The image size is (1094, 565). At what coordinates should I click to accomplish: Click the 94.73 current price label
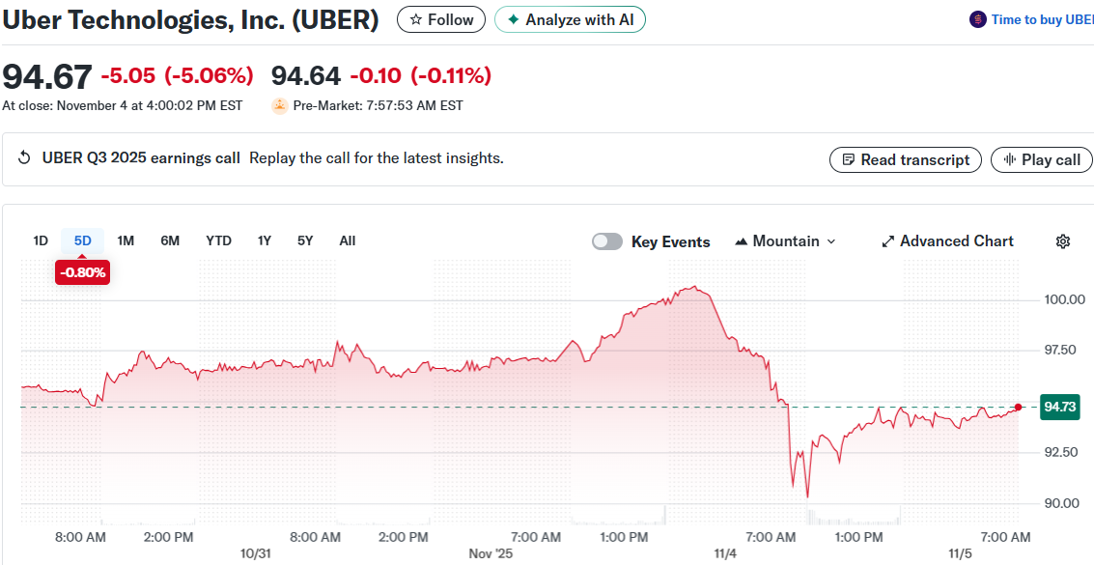pyautogui.click(x=1059, y=407)
